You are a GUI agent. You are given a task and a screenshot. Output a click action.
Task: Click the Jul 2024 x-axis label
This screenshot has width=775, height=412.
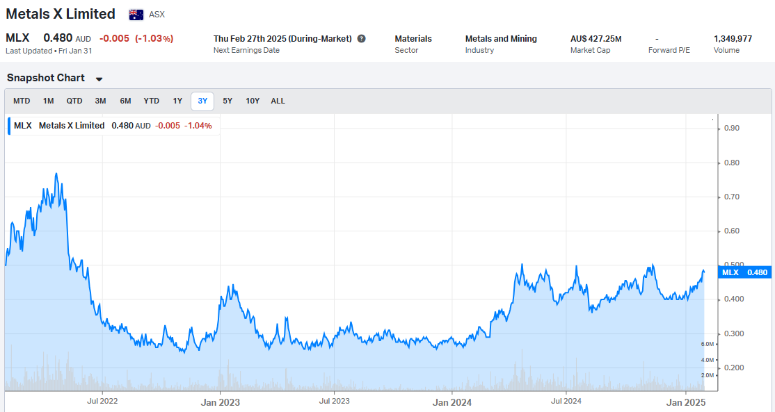(x=566, y=401)
